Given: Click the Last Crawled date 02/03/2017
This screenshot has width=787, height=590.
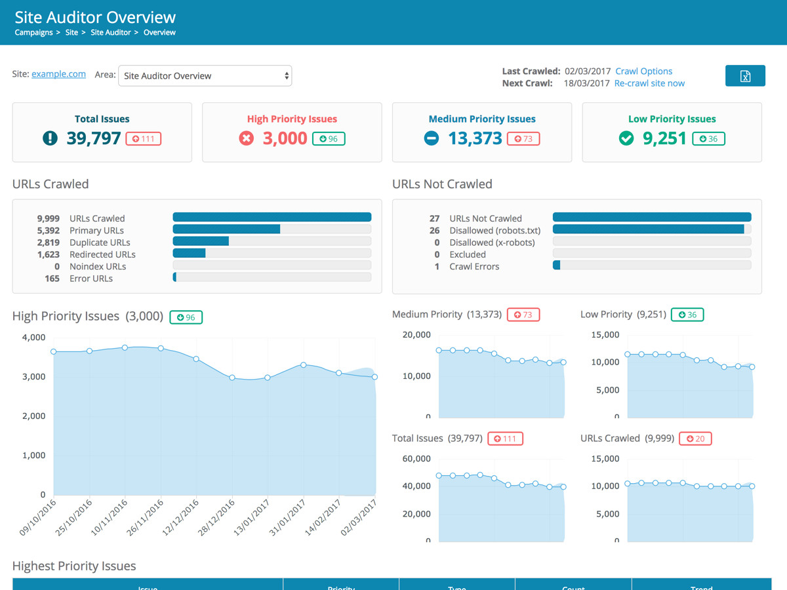Looking at the screenshot, I should tap(588, 71).
